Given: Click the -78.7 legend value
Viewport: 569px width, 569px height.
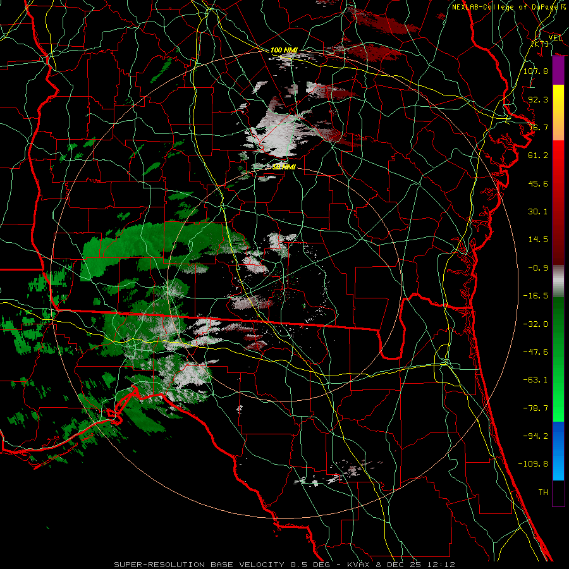Looking at the screenshot, I should coord(535,408).
